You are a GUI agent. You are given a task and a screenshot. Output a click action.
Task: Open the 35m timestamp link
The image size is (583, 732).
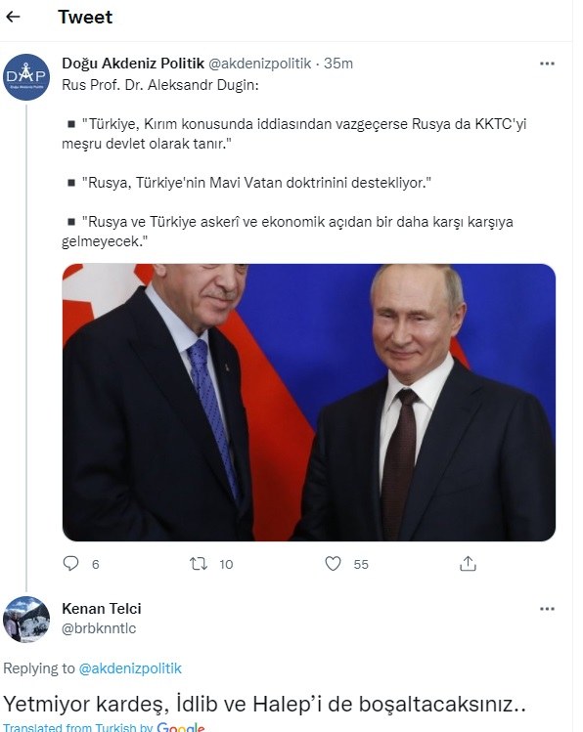click(x=338, y=64)
